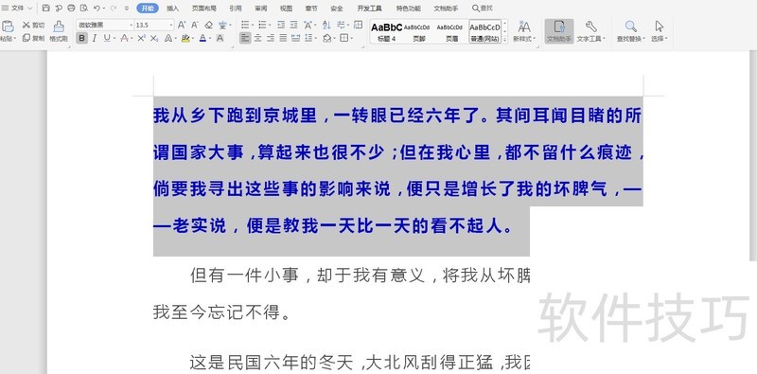Click the 文档助手 button
This screenshot has height=374, width=757.
[559, 31]
